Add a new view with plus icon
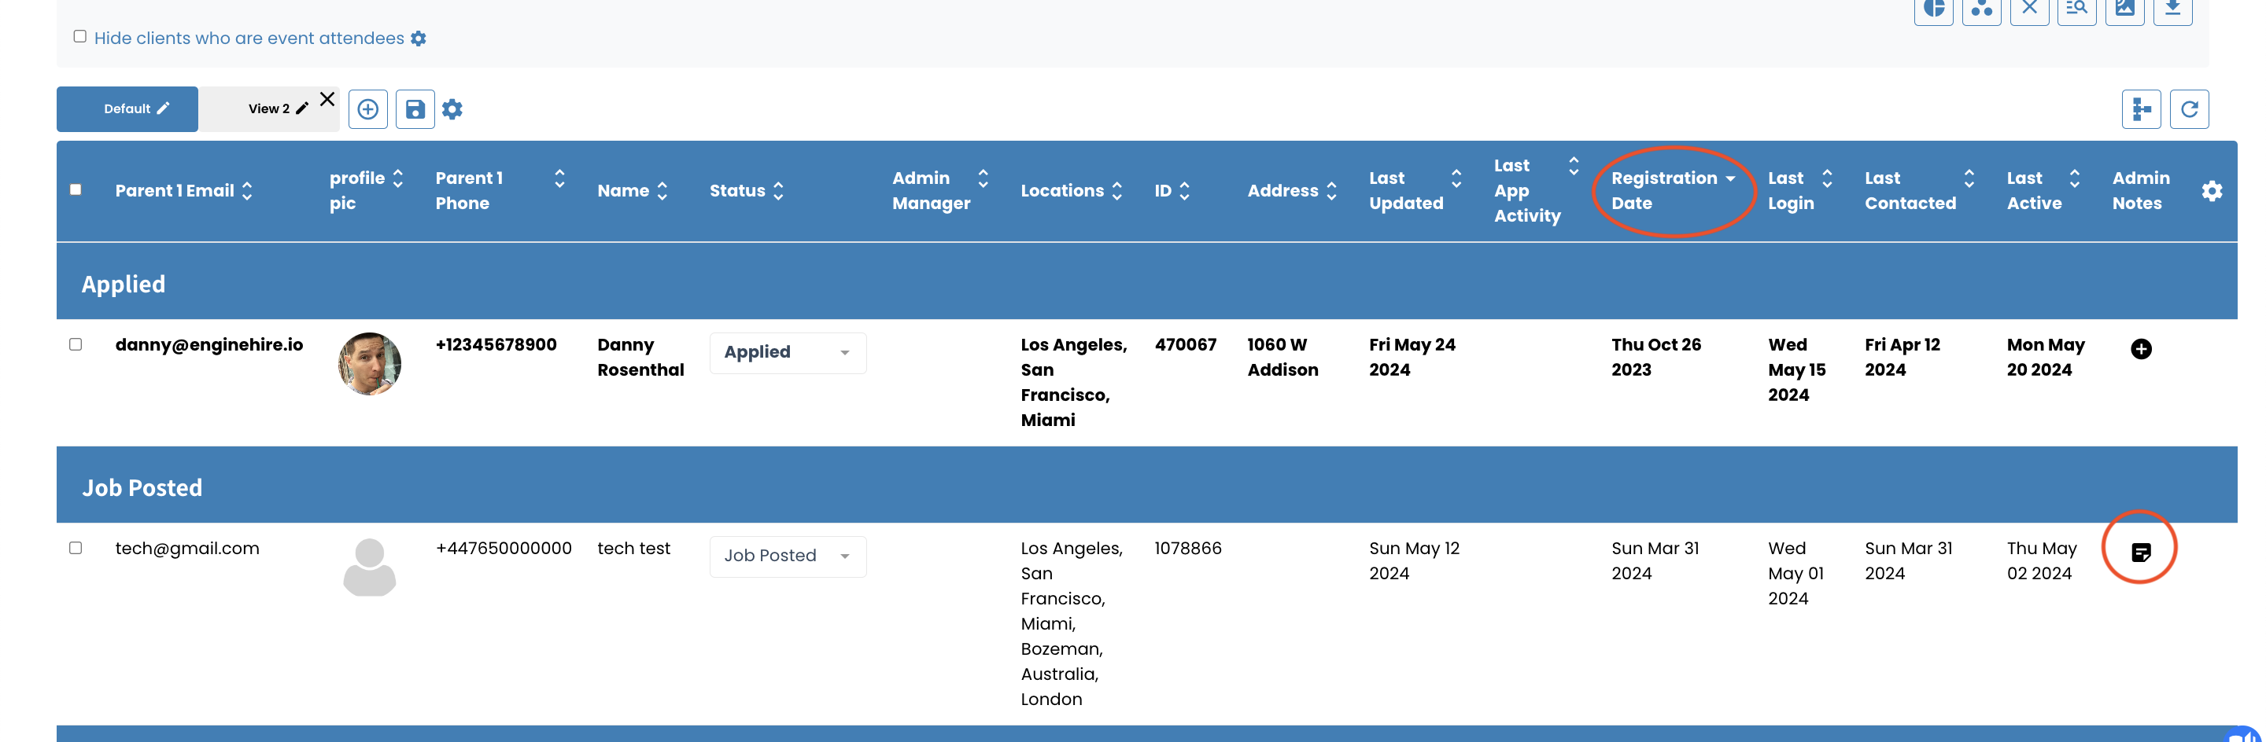Screen dimensions: 2266x742 point(367,109)
